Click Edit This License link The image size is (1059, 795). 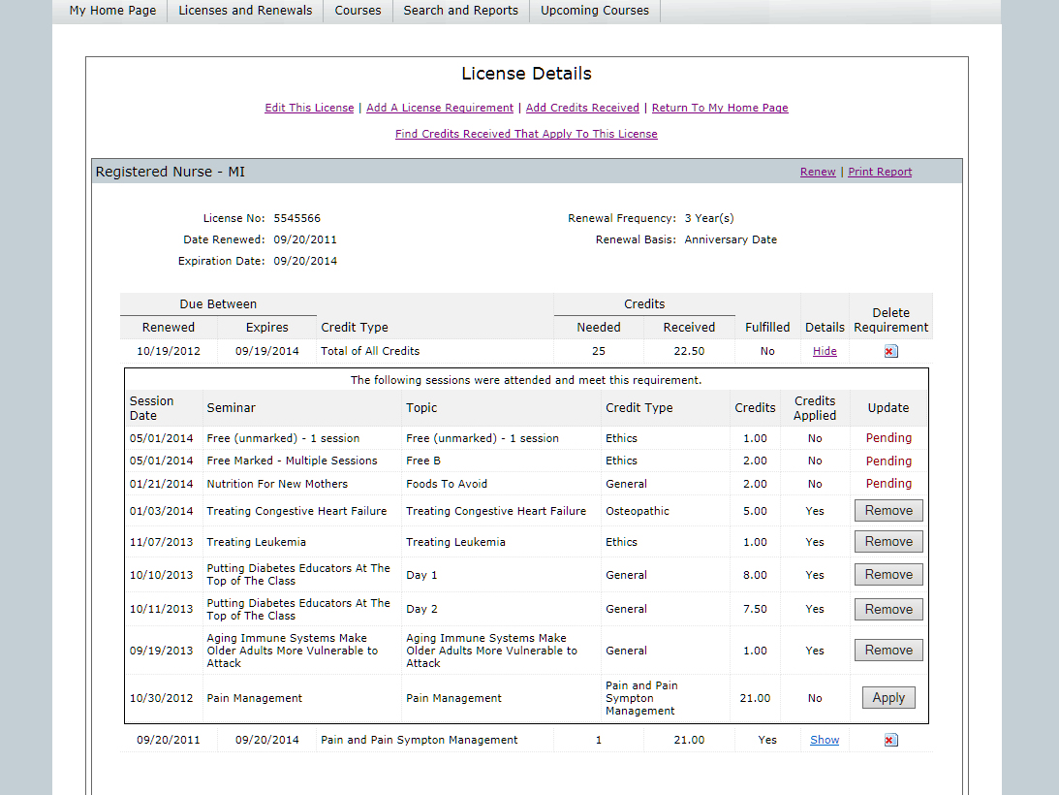[309, 108]
